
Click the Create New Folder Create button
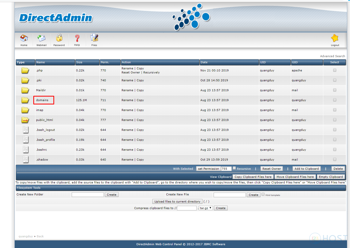click(111, 195)
